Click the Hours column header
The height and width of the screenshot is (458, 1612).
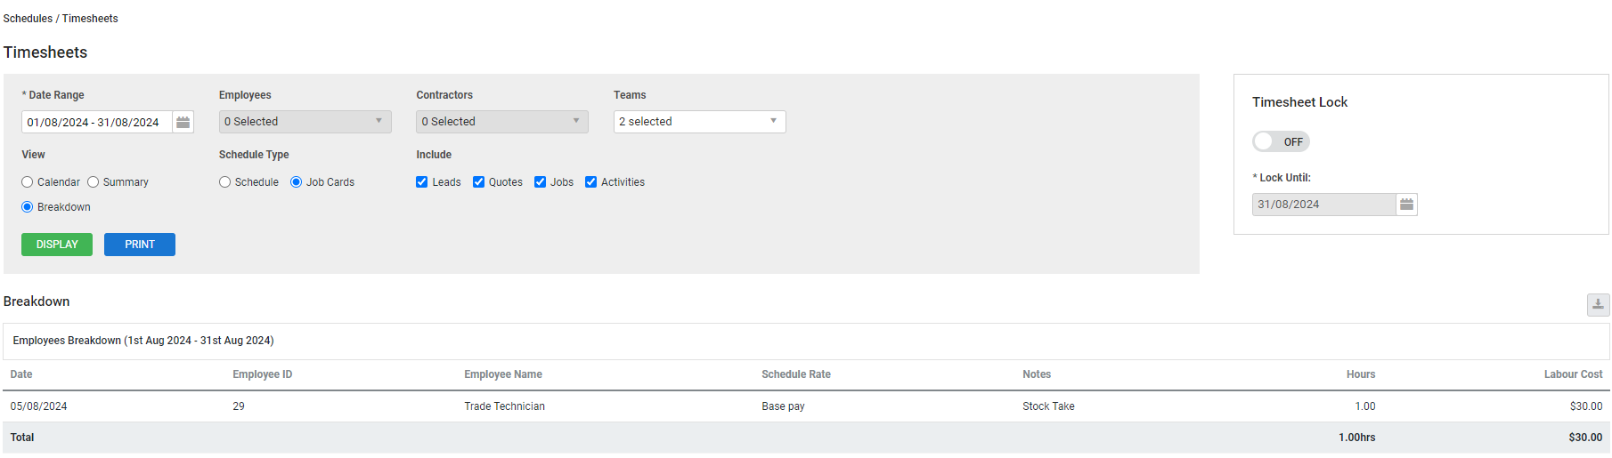click(1361, 374)
